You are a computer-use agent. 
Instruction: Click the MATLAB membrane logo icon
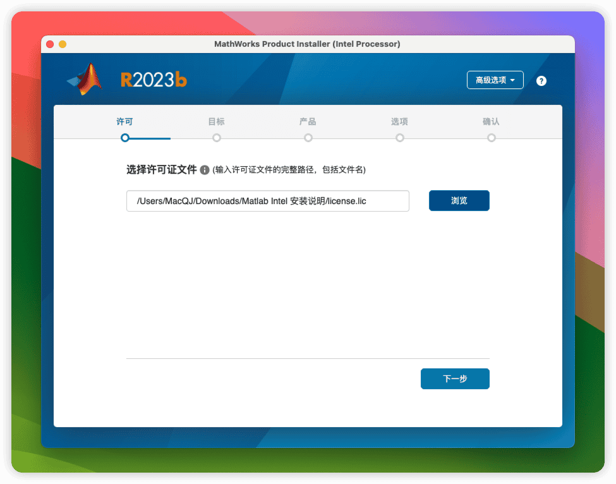(x=85, y=78)
